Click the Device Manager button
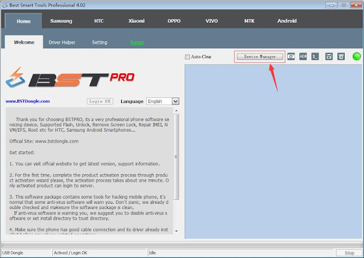The width and height of the screenshot is (364, 258). 260,56
